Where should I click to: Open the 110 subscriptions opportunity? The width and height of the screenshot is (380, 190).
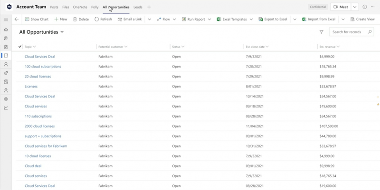tap(38, 116)
